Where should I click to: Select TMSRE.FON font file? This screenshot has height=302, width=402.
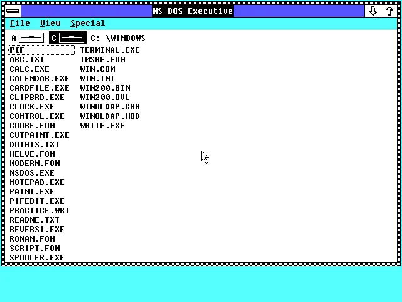(x=102, y=60)
